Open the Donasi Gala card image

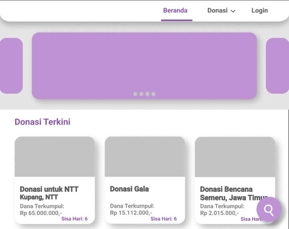145,157
